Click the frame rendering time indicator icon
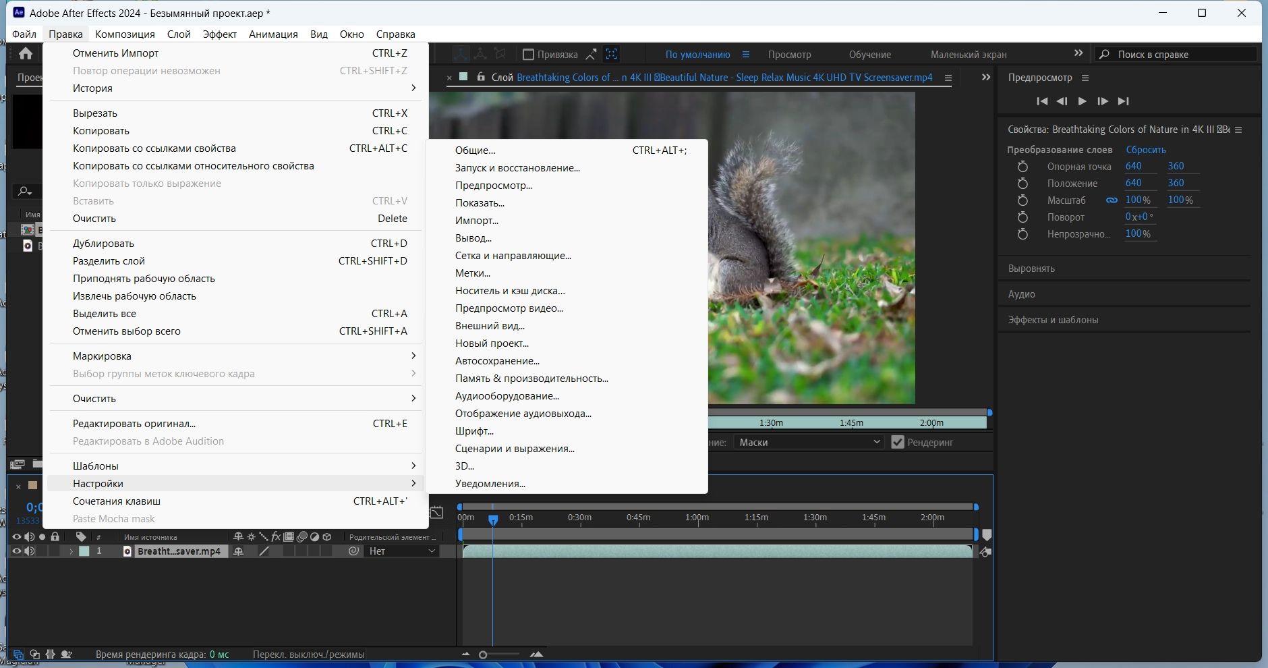This screenshot has height=668, width=1268. coord(65,654)
